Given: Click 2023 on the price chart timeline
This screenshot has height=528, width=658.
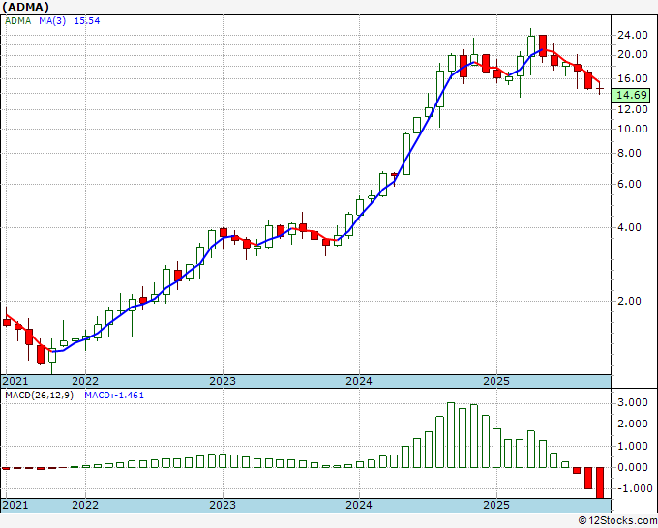Looking at the screenshot, I should pos(223,381).
